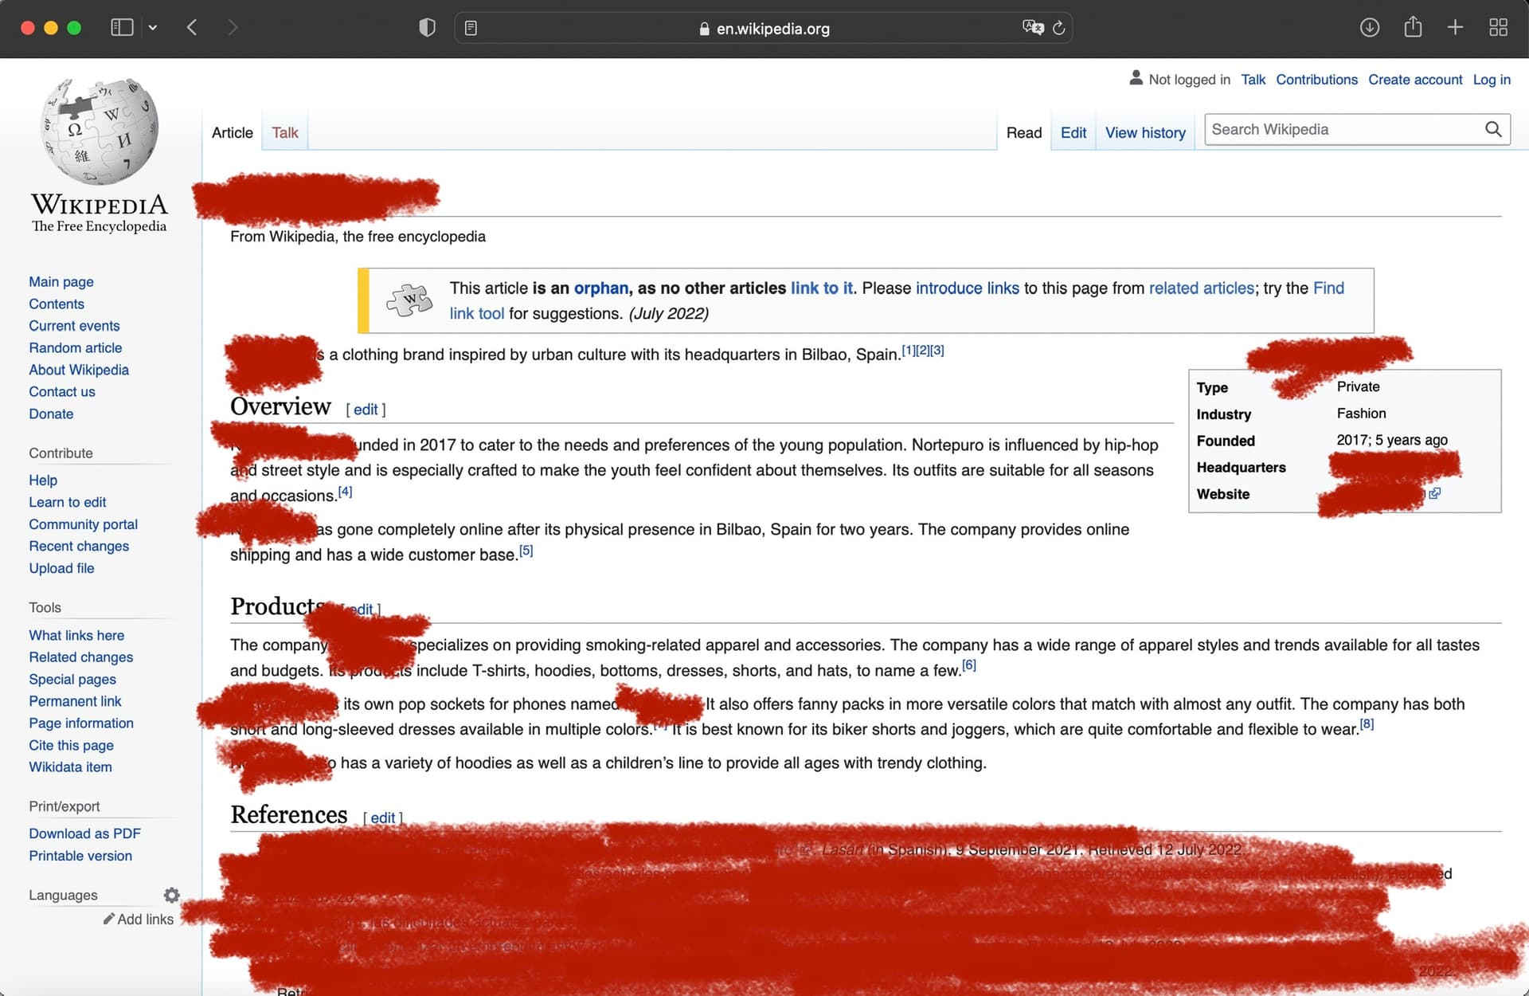The height and width of the screenshot is (996, 1529).
Task: Click Contact us link
Action: tap(62, 392)
